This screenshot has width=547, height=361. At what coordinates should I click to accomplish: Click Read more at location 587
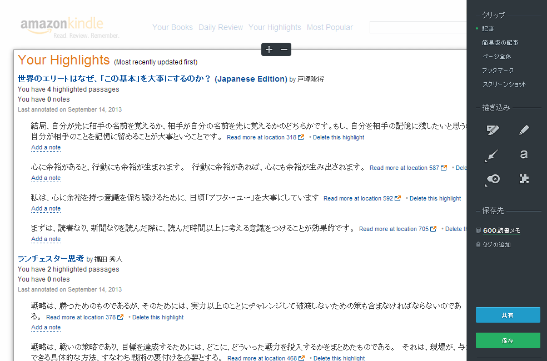click(404, 168)
